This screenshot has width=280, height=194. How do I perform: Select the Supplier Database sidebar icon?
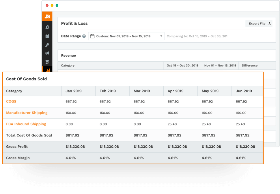pyautogui.click(x=47, y=62)
